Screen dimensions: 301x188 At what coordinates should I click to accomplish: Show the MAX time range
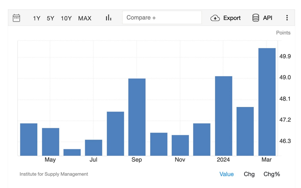pos(85,18)
